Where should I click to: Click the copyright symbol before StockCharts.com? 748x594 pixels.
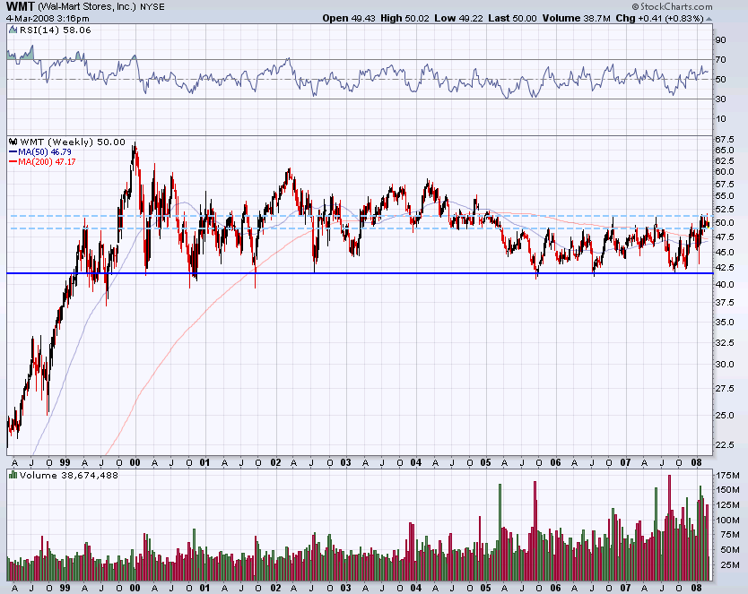[x=635, y=6]
